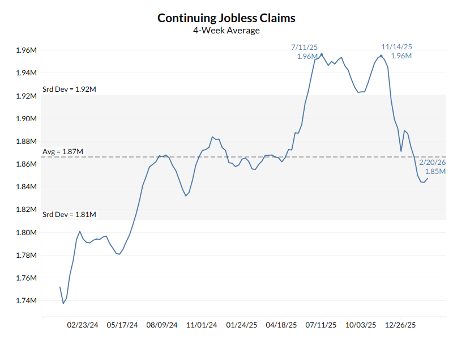This screenshot has height=340, width=453.
Task: Click the 1.80M y-axis label
Action: point(26,232)
